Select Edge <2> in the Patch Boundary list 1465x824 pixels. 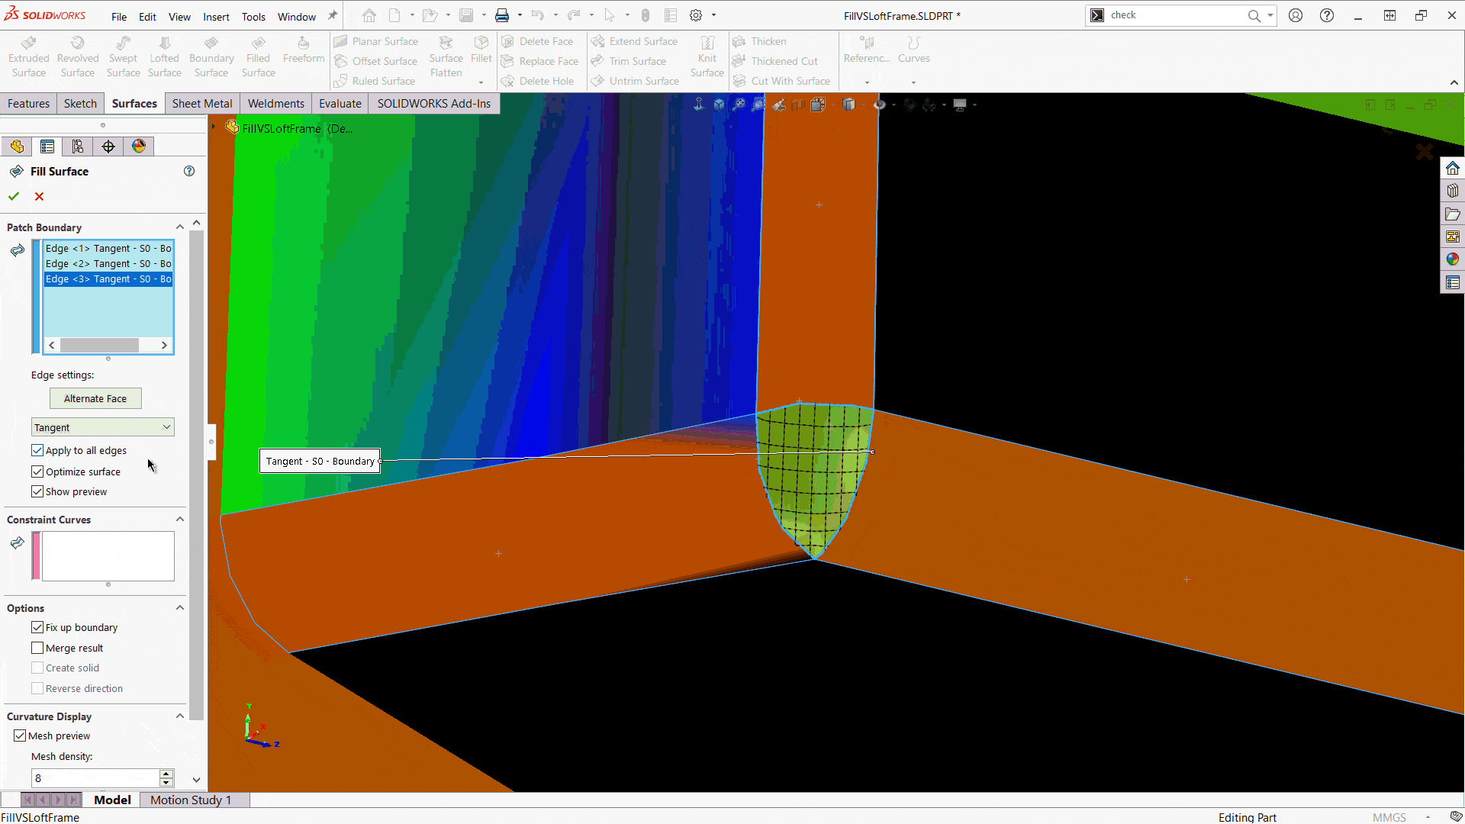(107, 263)
